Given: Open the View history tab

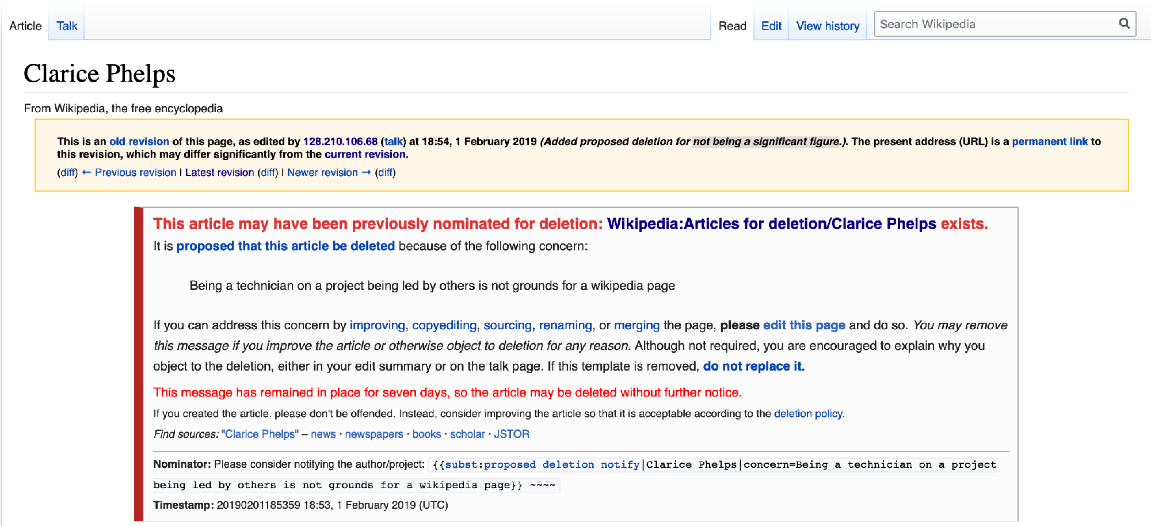Looking at the screenshot, I should point(828,26).
